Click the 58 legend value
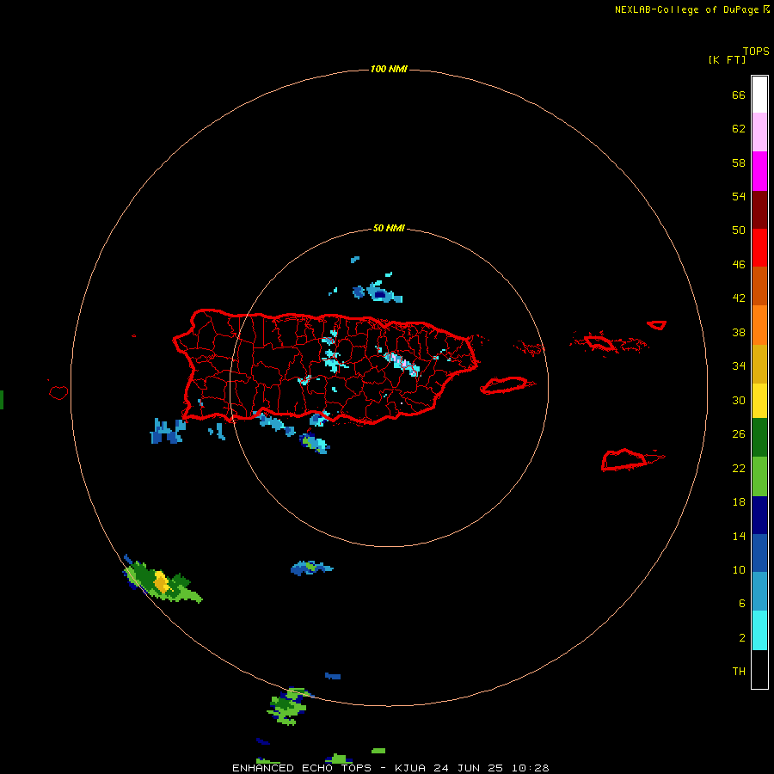Image resolution: width=774 pixels, height=774 pixels. [739, 163]
